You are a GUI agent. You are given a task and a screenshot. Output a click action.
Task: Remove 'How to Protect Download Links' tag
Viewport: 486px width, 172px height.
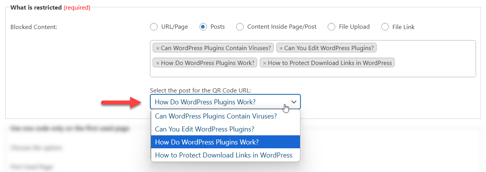[264, 63]
